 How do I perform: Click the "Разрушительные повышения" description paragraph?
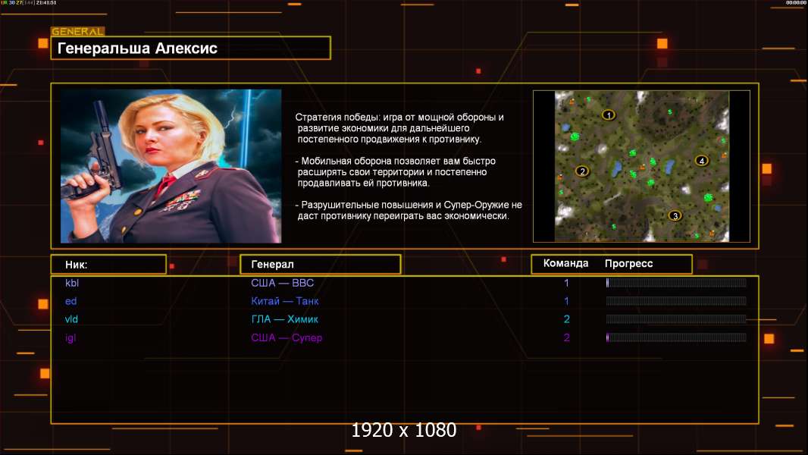pyautogui.click(x=409, y=210)
